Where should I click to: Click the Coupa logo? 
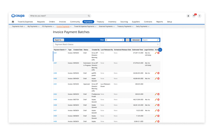click(x=18, y=16)
